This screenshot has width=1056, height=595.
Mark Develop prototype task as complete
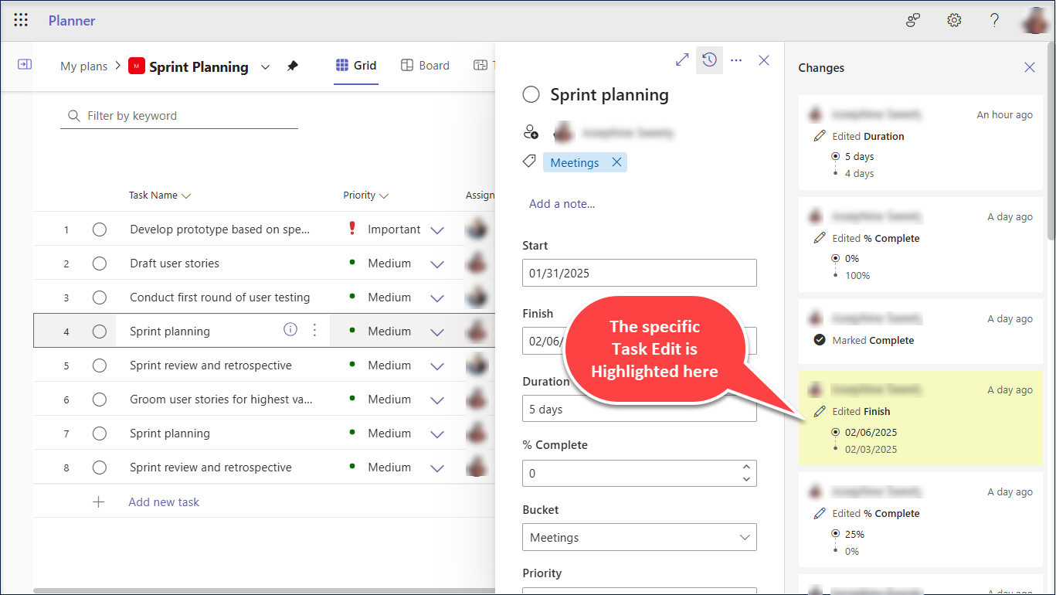[100, 229]
